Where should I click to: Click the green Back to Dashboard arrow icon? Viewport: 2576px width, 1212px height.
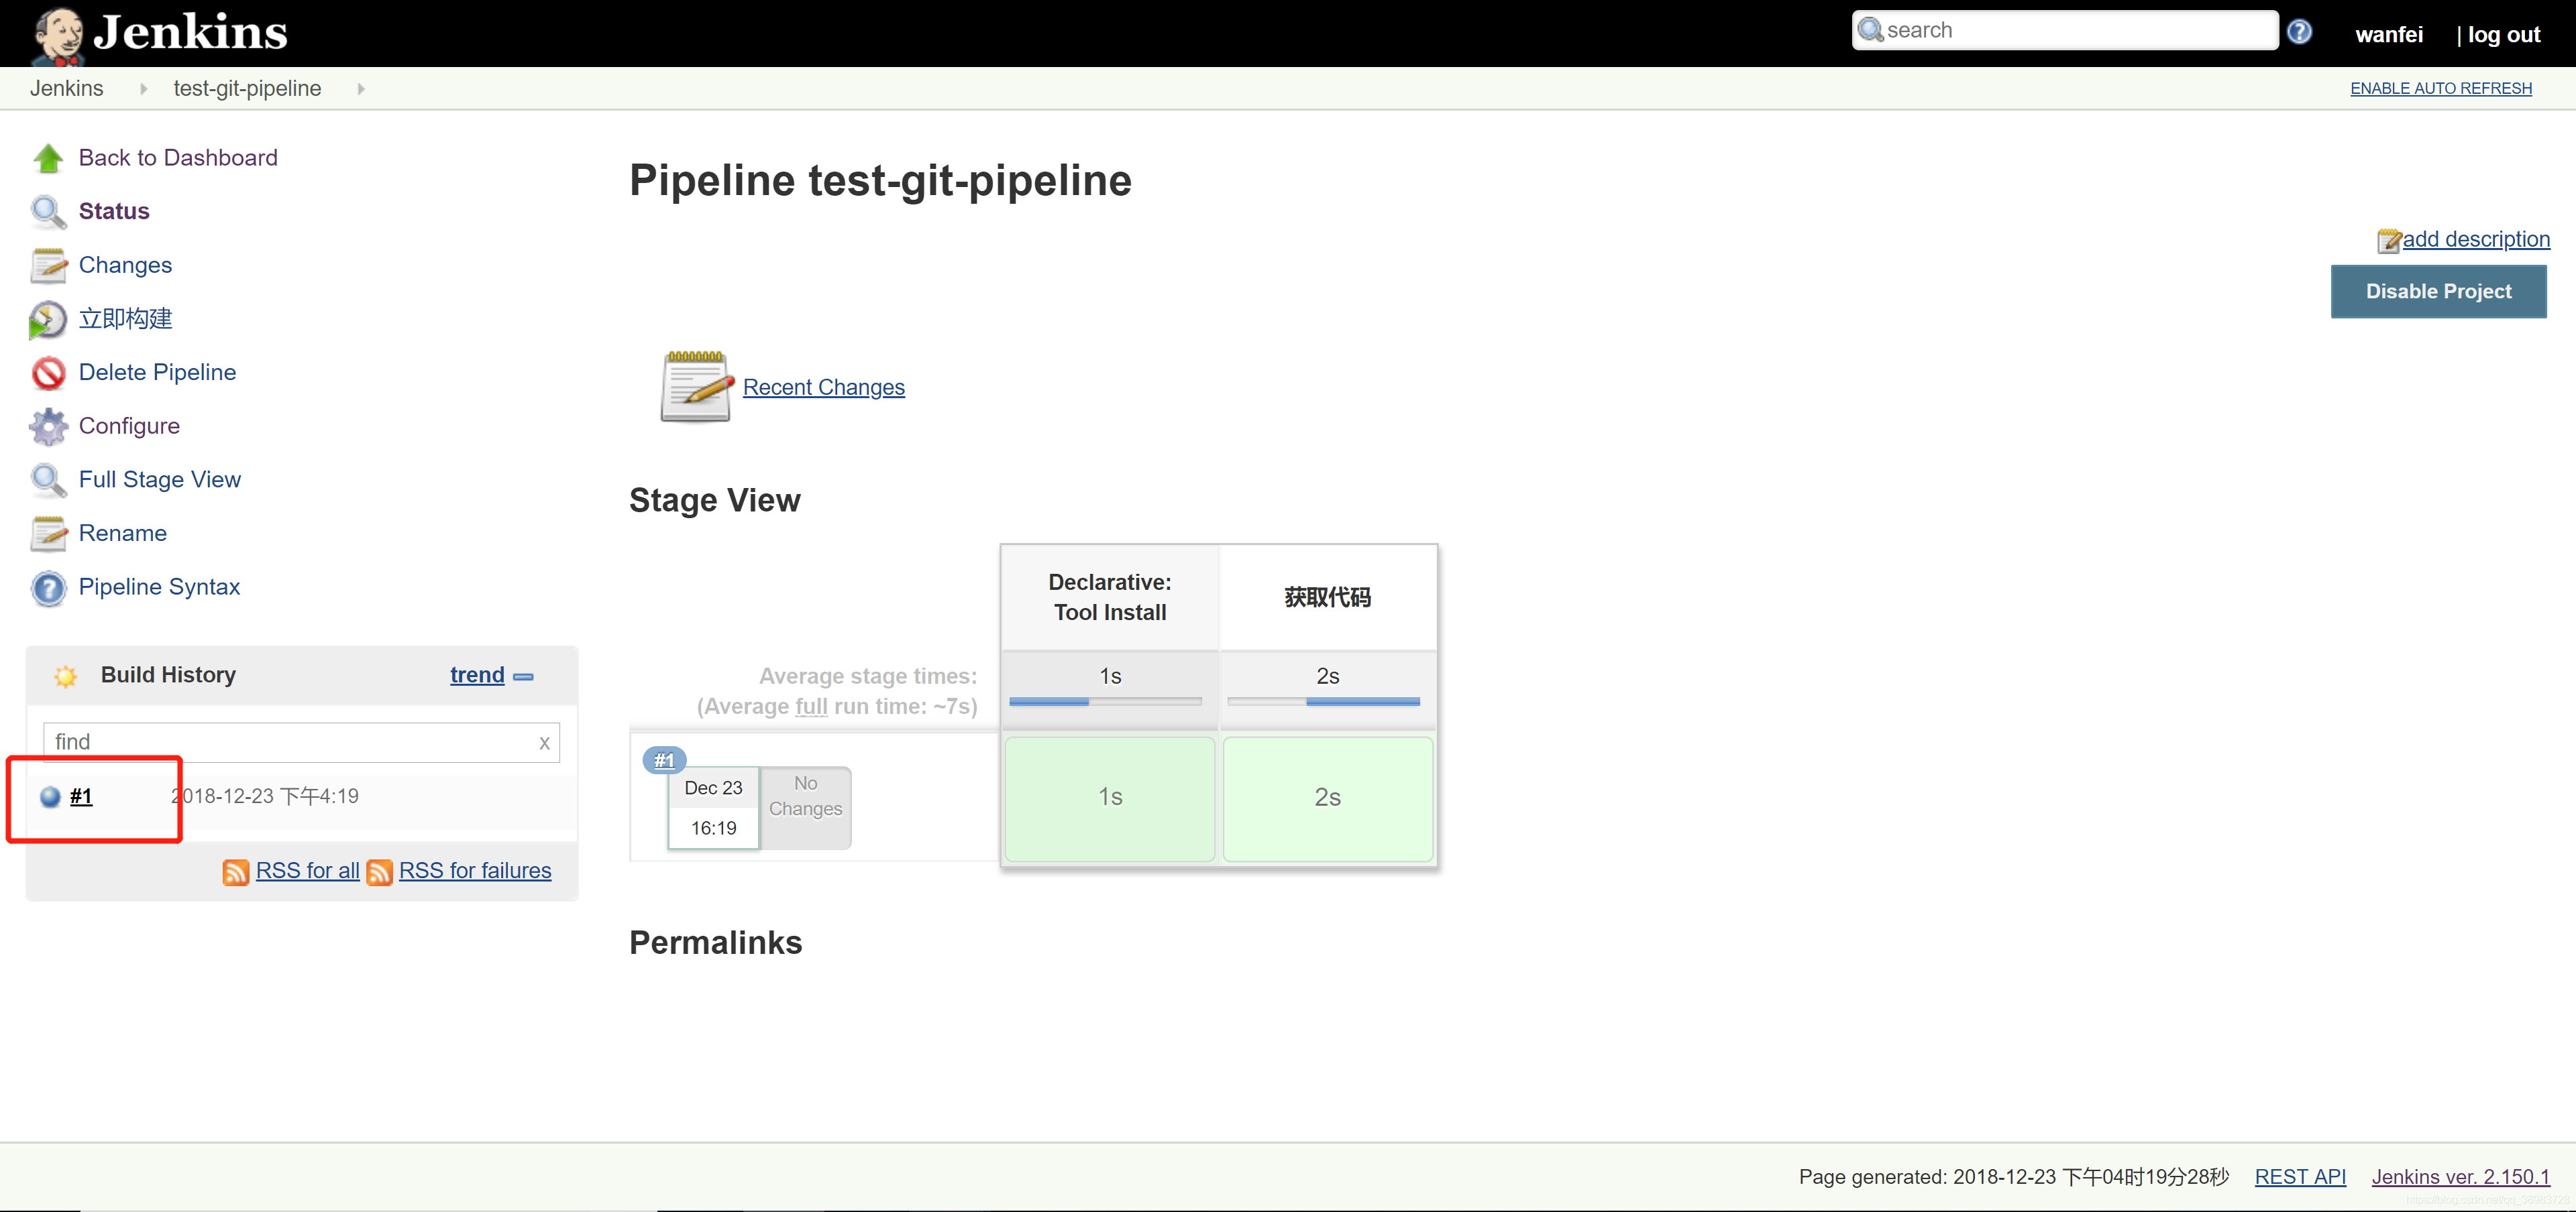tap(48, 158)
